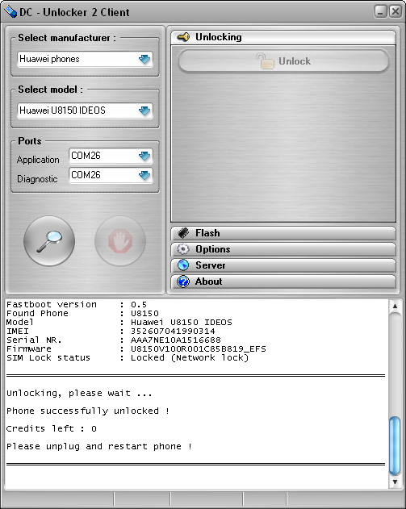Click the phone chip icon beside Flash
The image size is (406, 509).
(x=183, y=233)
